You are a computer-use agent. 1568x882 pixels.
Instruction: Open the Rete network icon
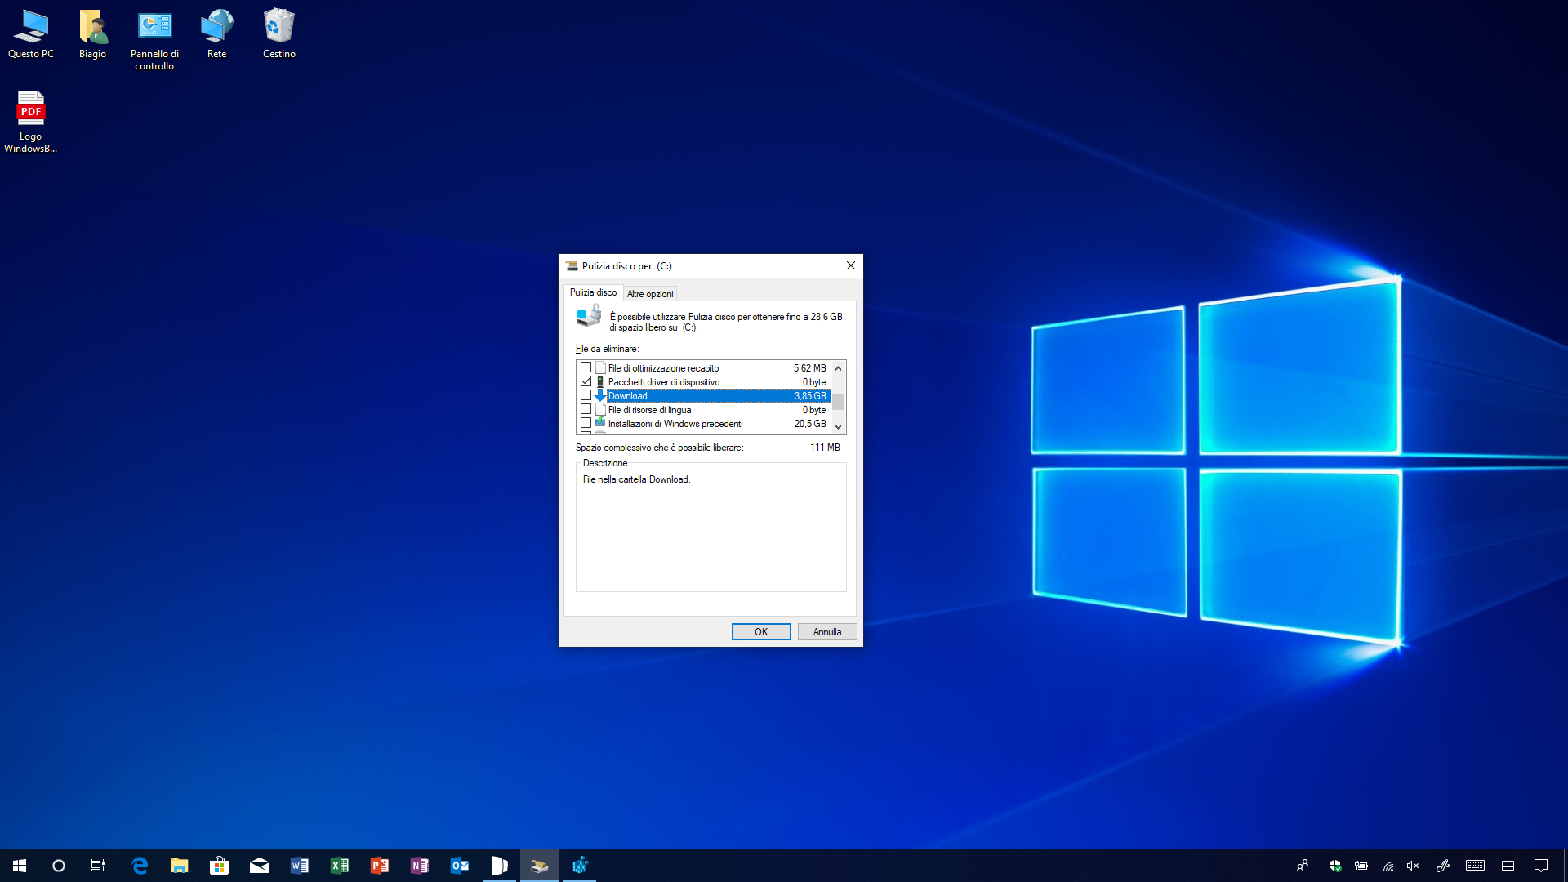[216, 34]
